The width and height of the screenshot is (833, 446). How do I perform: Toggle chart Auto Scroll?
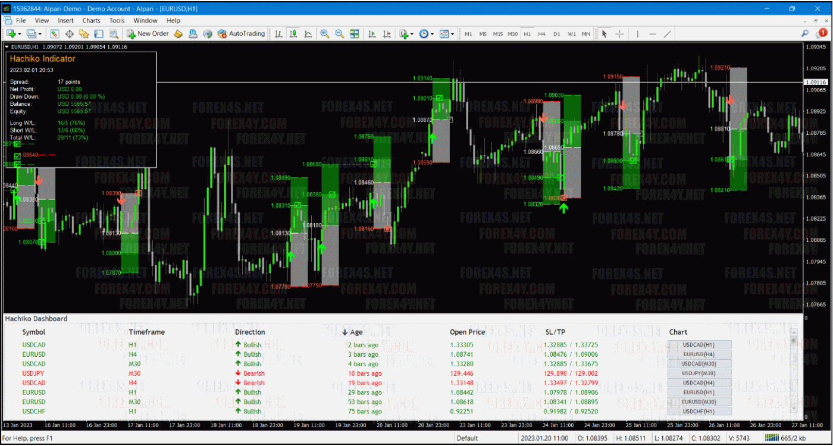click(x=372, y=34)
